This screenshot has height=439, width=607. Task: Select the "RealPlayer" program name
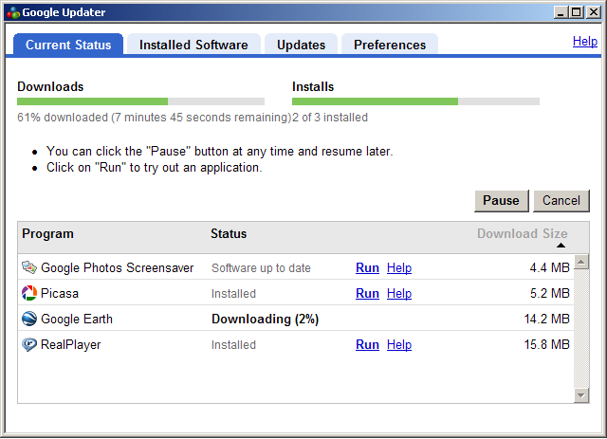coord(71,344)
